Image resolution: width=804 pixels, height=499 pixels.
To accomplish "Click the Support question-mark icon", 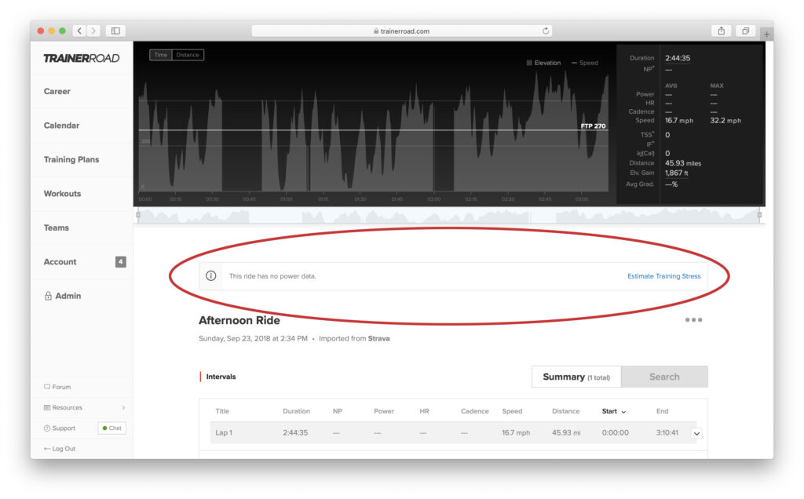I will pos(49,428).
